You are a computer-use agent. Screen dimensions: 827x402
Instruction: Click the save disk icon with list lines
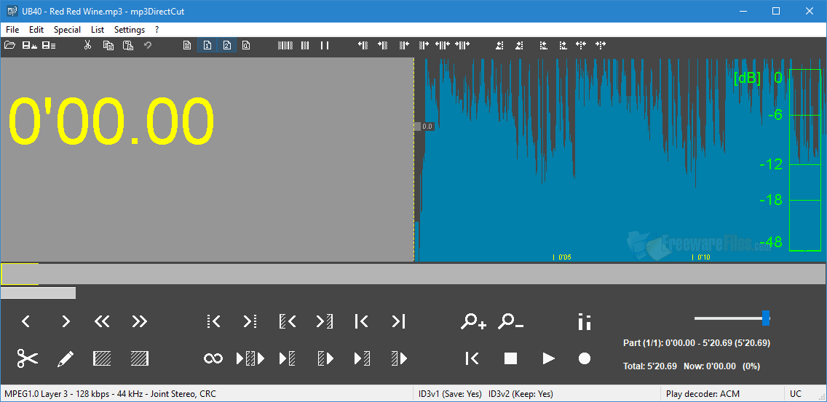pos(49,45)
